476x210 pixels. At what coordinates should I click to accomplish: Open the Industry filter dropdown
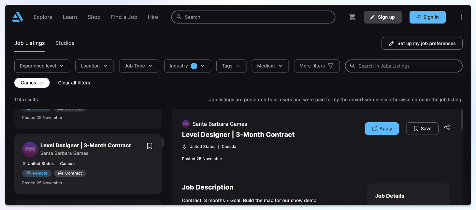click(187, 66)
